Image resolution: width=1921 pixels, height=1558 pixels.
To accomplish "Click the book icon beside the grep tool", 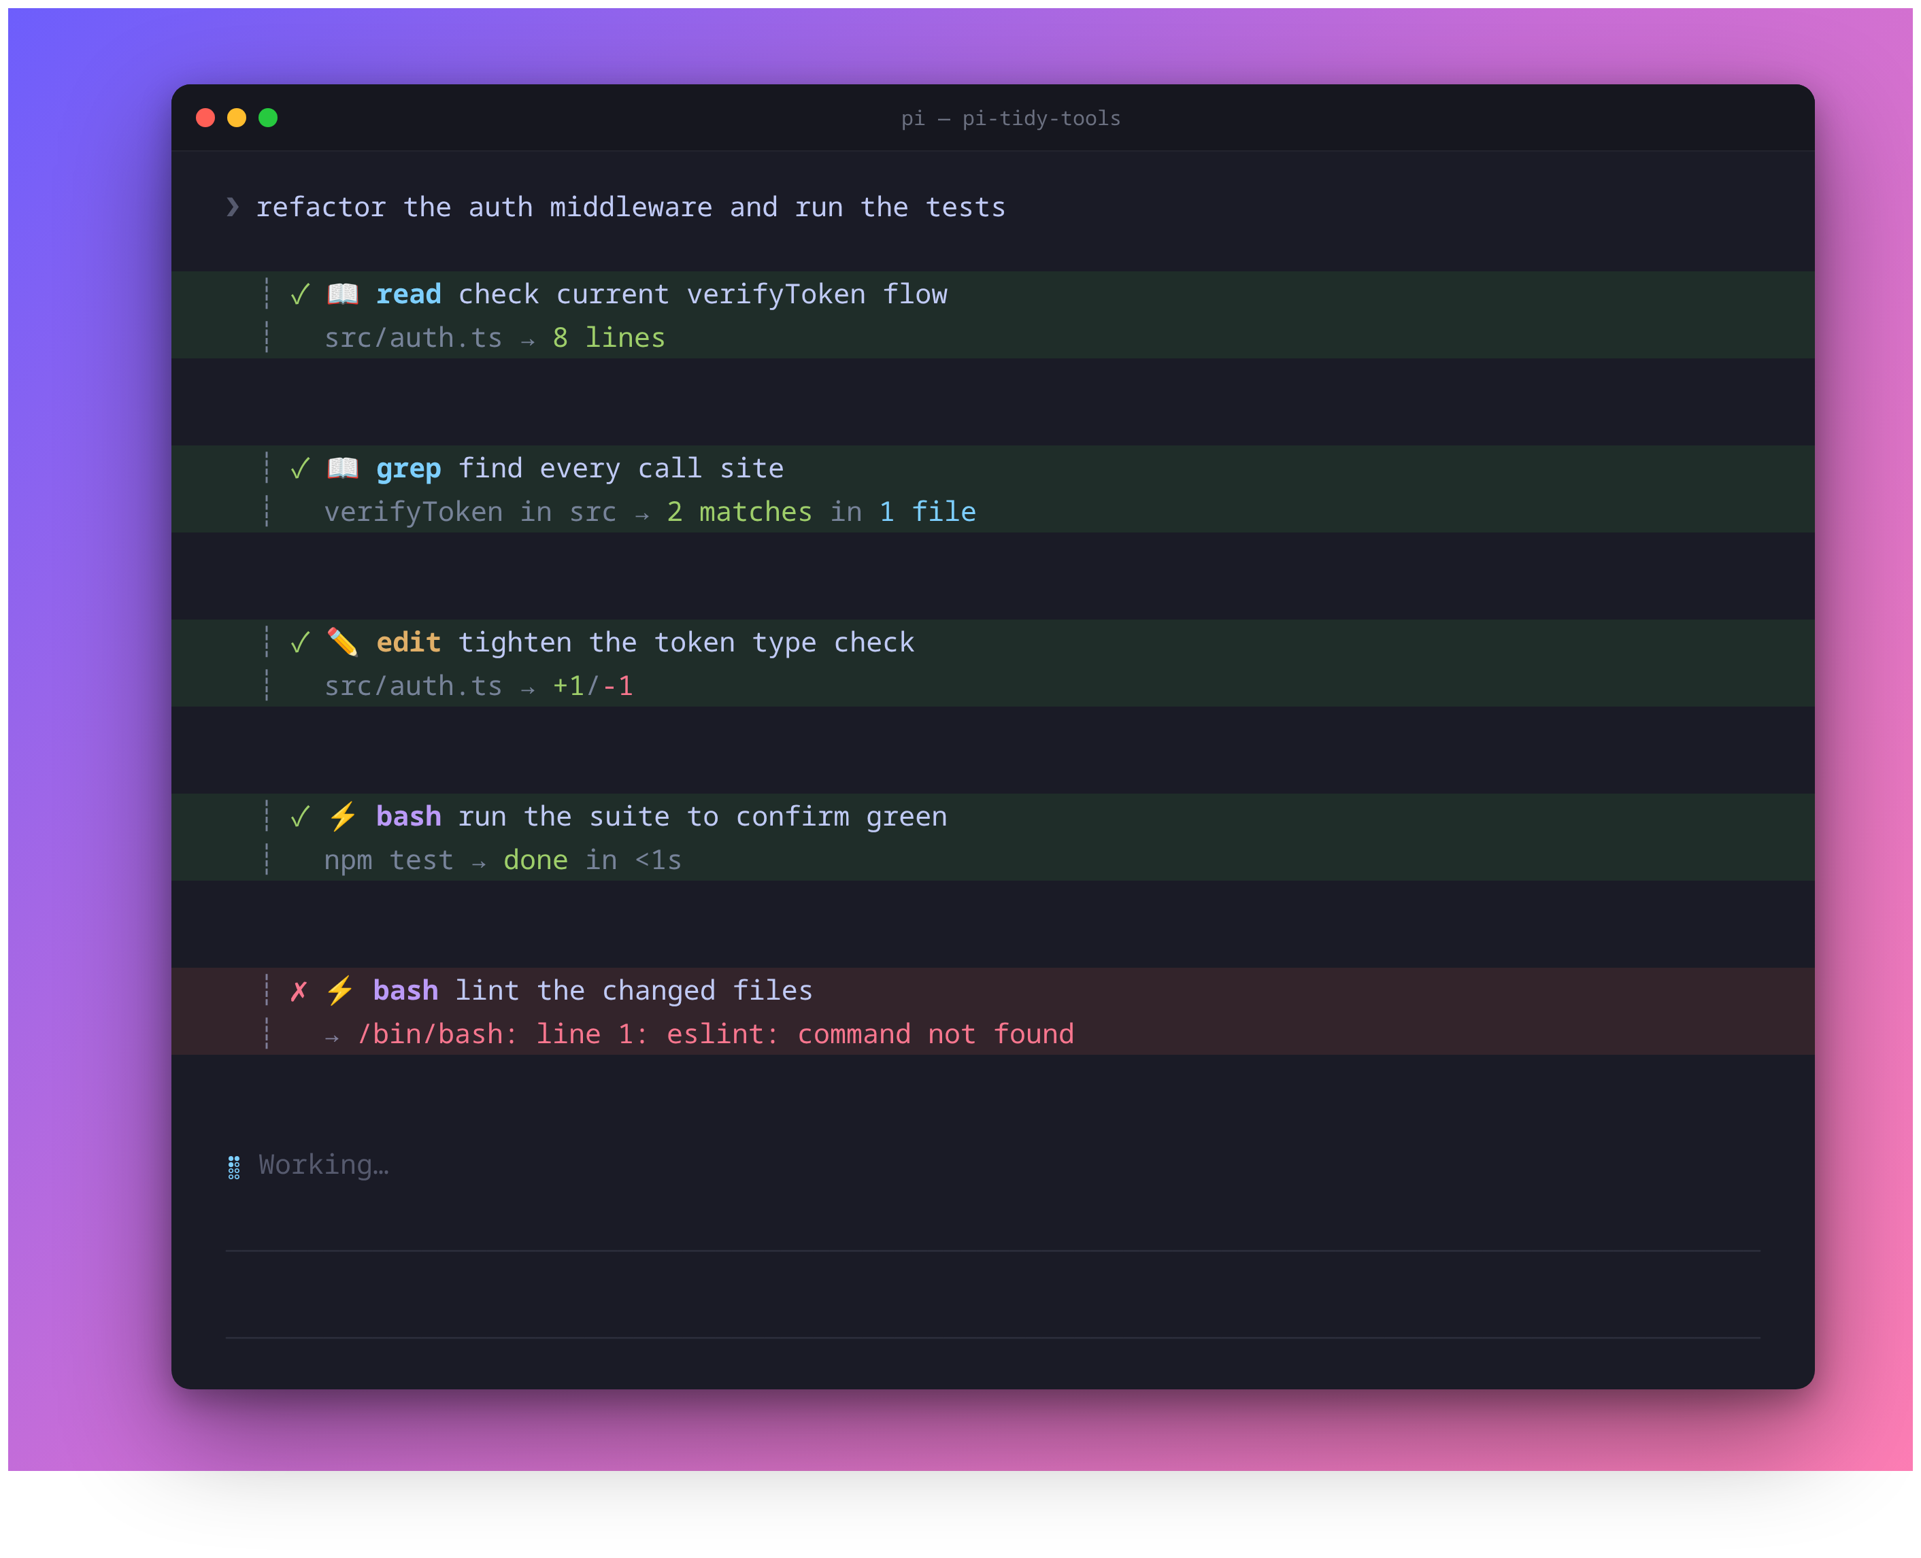I will pos(342,469).
